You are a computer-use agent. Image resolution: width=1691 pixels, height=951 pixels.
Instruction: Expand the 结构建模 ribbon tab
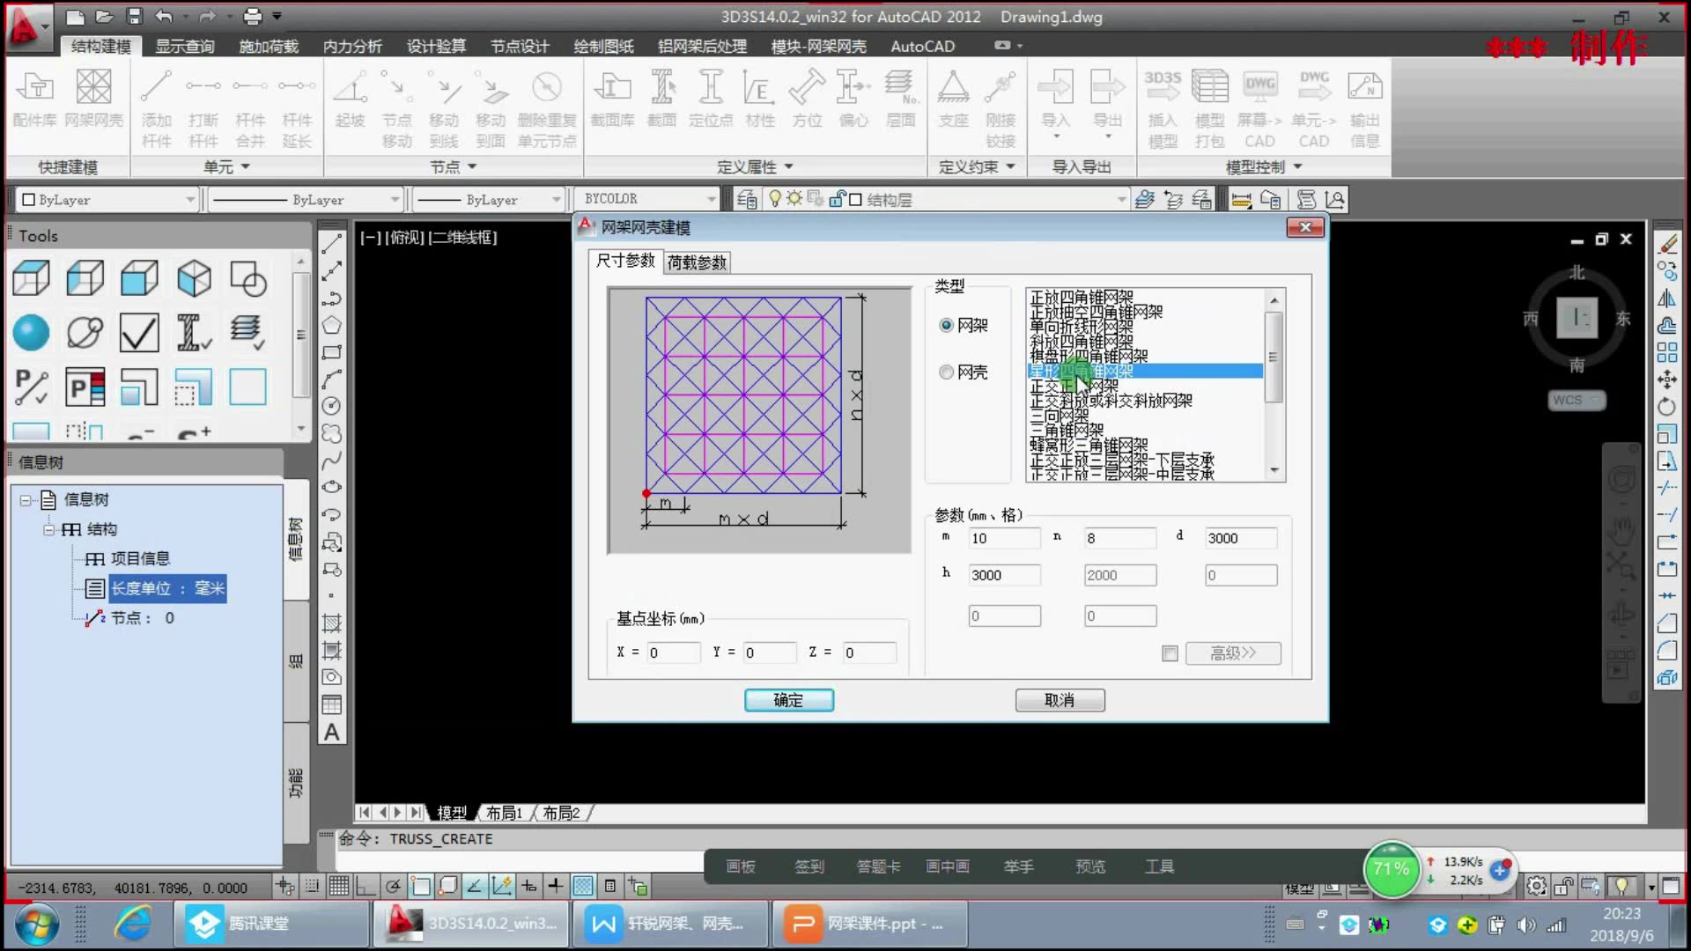101,45
